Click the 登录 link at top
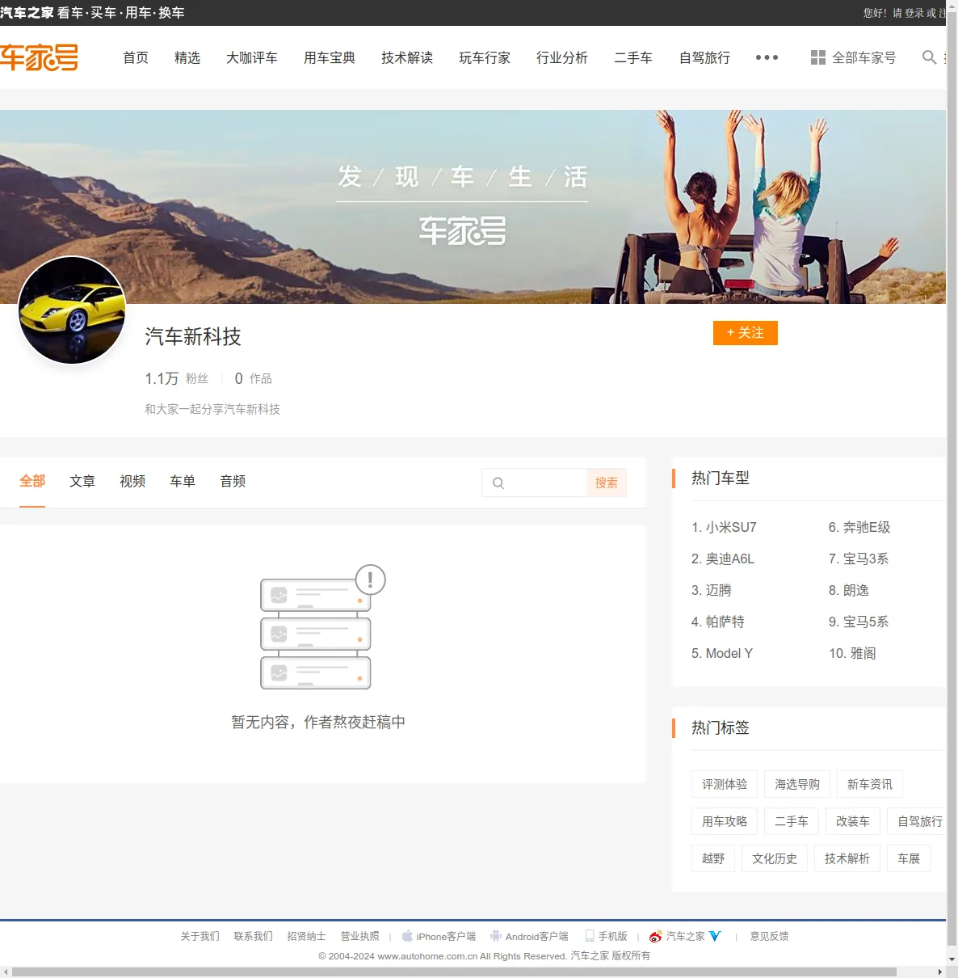This screenshot has width=958, height=978. click(914, 13)
